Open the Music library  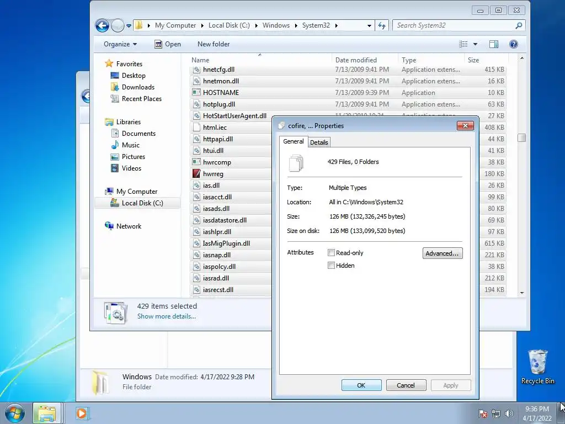point(130,145)
